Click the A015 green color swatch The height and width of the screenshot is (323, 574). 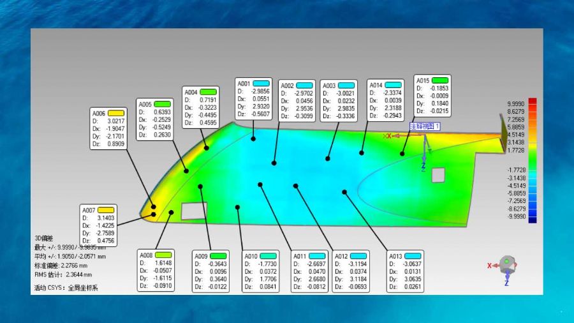coord(440,80)
